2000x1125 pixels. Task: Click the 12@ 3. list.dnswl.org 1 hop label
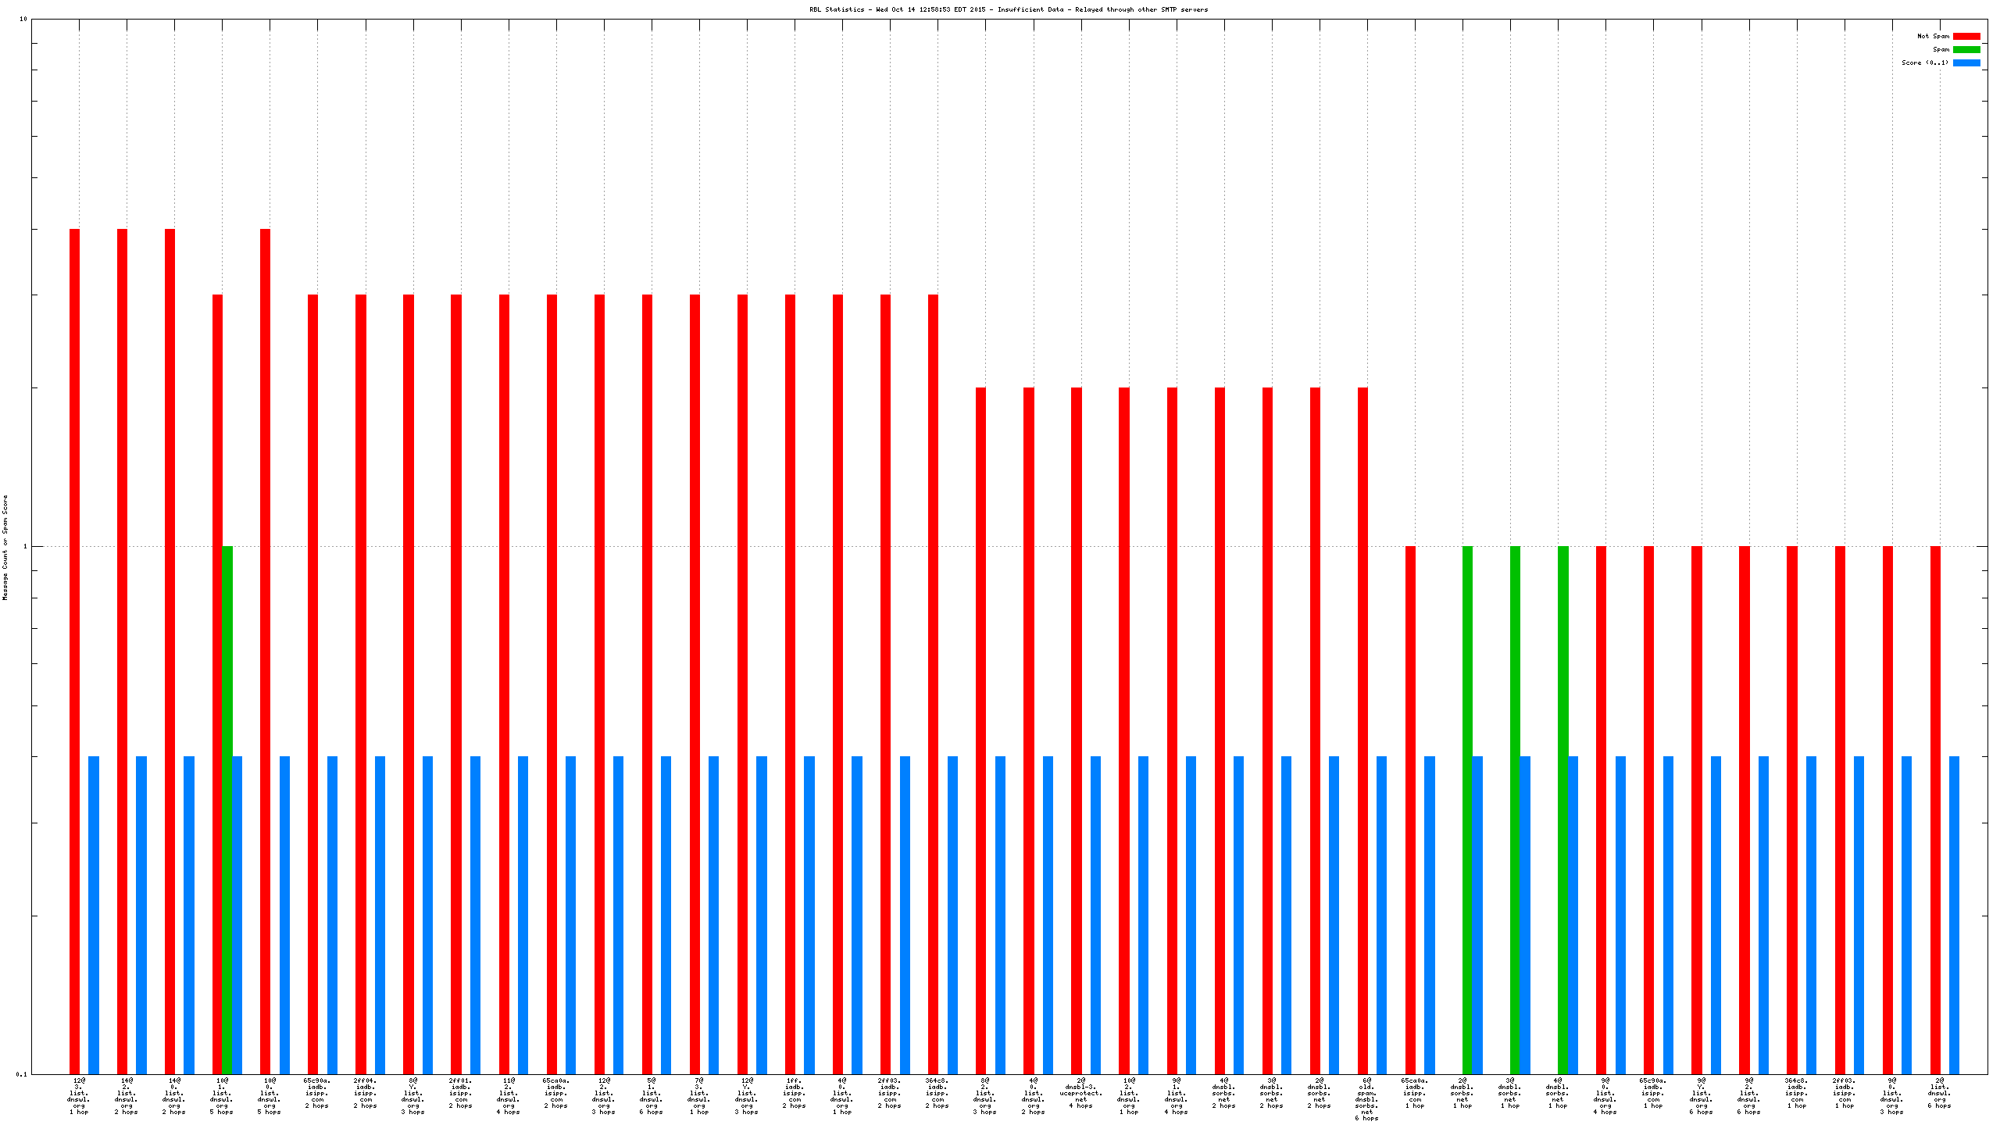[79, 1095]
